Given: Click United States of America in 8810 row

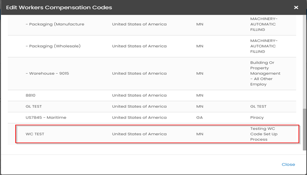Looking at the screenshot, I should (x=139, y=95).
